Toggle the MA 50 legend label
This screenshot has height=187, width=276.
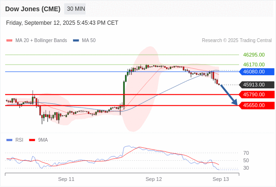[x=89, y=41]
